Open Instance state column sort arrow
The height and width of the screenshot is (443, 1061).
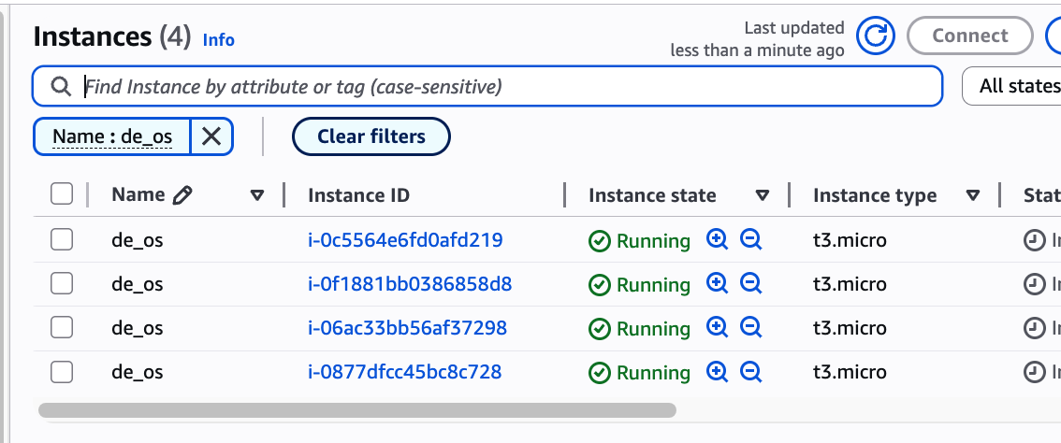763,195
